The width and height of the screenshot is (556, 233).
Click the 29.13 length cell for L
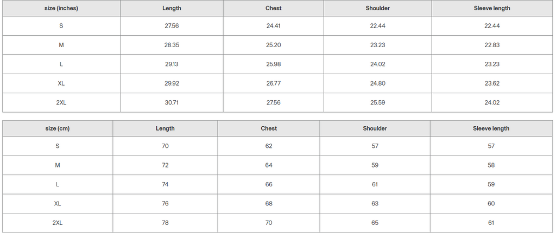point(172,64)
